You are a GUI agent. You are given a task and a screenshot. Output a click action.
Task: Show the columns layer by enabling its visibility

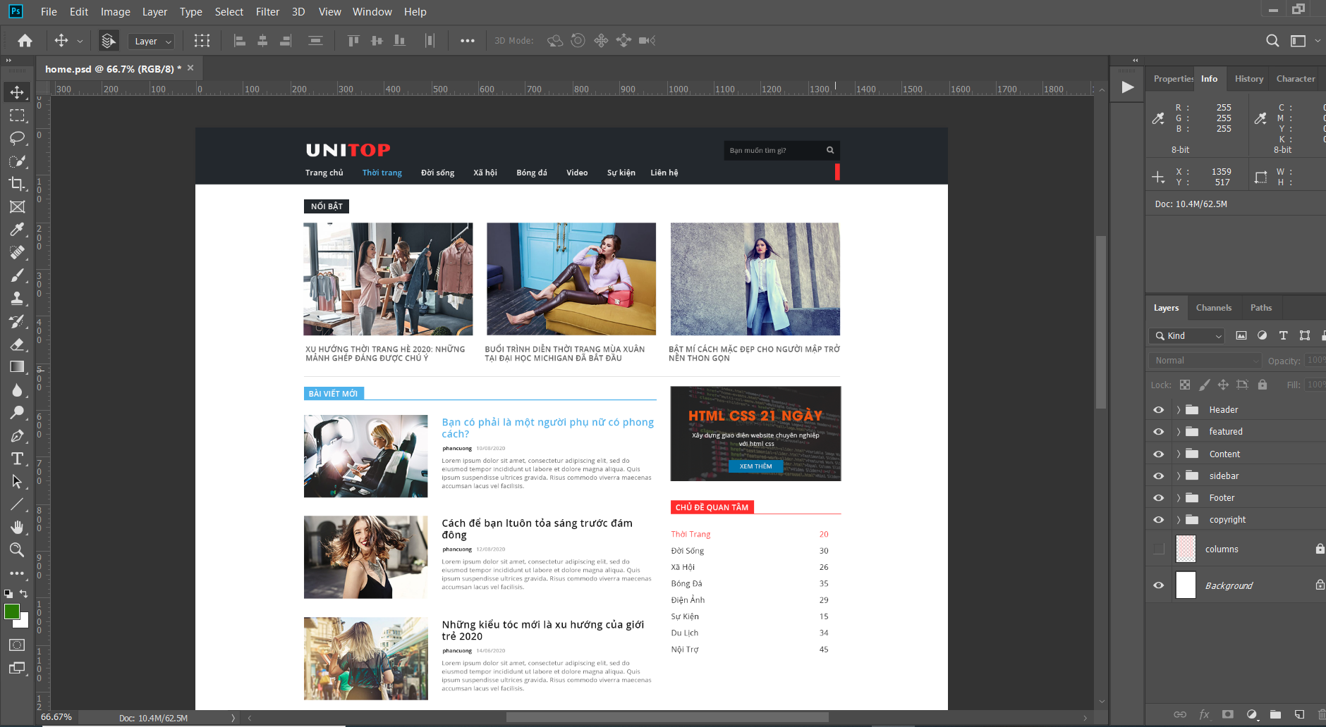(1157, 549)
